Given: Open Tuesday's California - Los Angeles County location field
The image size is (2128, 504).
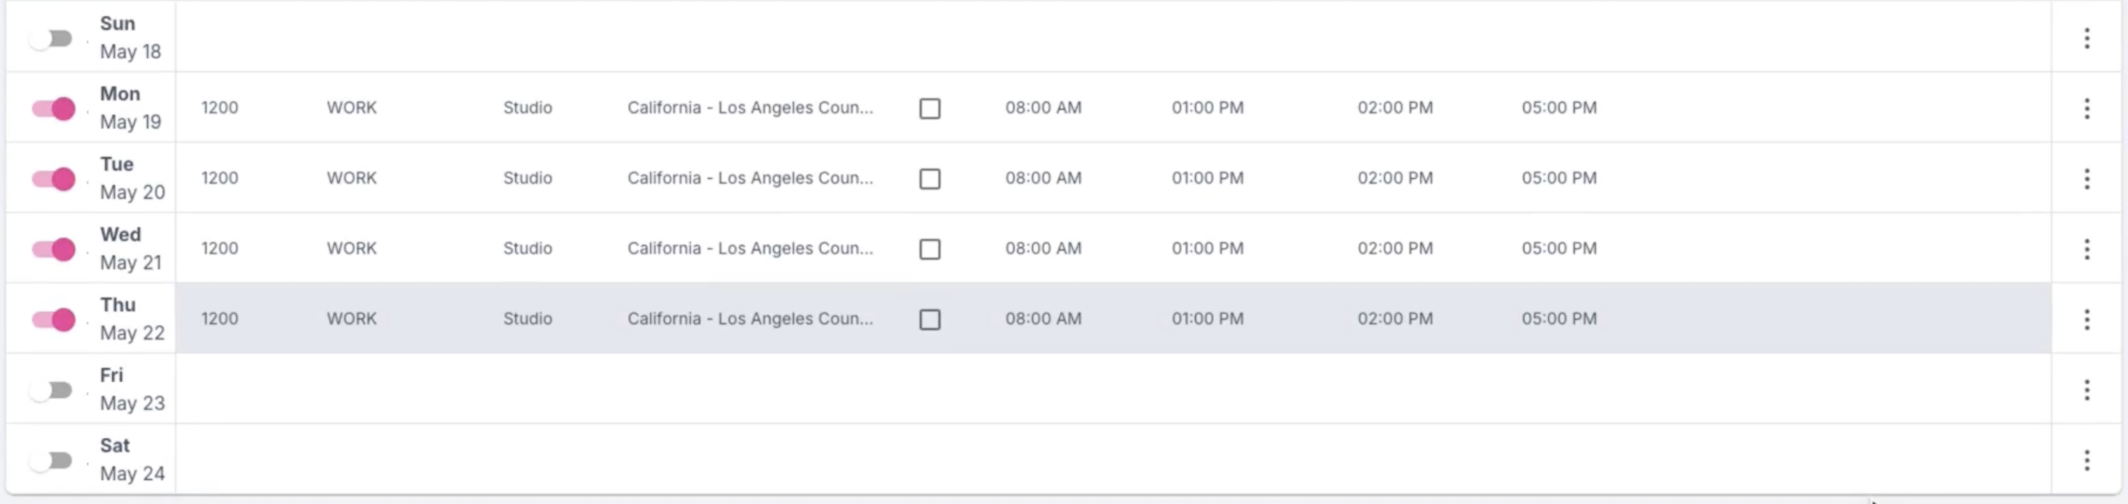Looking at the screenshot, I should [749, 177].
